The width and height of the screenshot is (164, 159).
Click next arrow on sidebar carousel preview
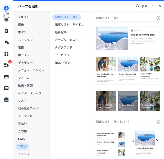(x=157, y=141)
